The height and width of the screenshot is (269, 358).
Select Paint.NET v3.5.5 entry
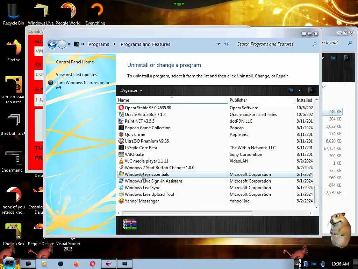tap(215, 121)
